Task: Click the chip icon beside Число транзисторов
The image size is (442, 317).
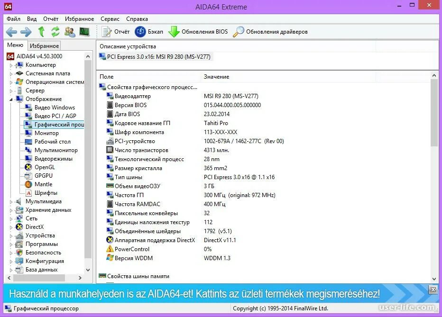Action: [x=110, y=150]
